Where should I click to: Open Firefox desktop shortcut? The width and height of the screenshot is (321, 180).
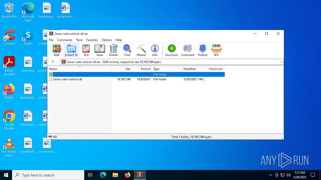(9, 91)
